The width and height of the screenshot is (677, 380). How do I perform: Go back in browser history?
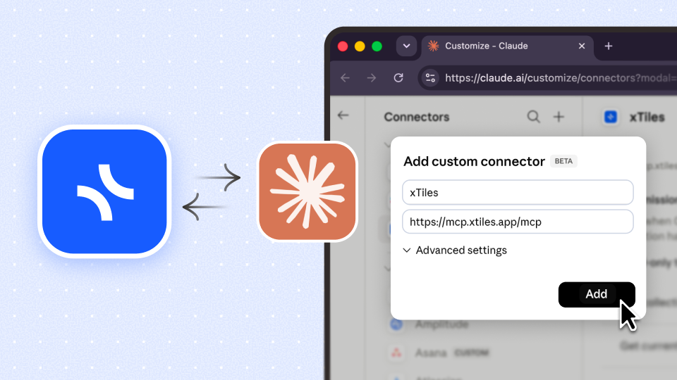click(345, 78)
